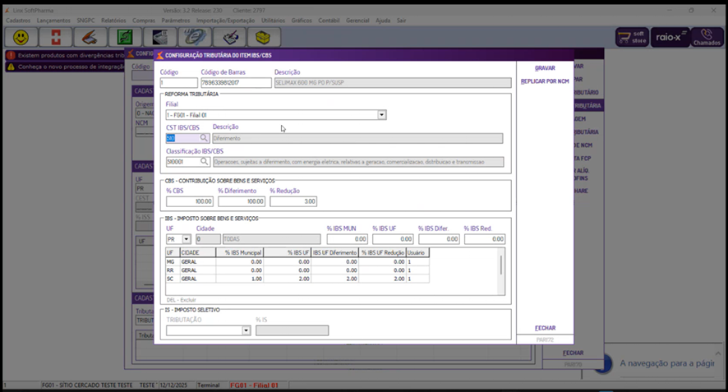This screenshot has height=392, width=728.
Task: Click the red cross pharmacy toolbar icon
Action: tap(56, 38)
